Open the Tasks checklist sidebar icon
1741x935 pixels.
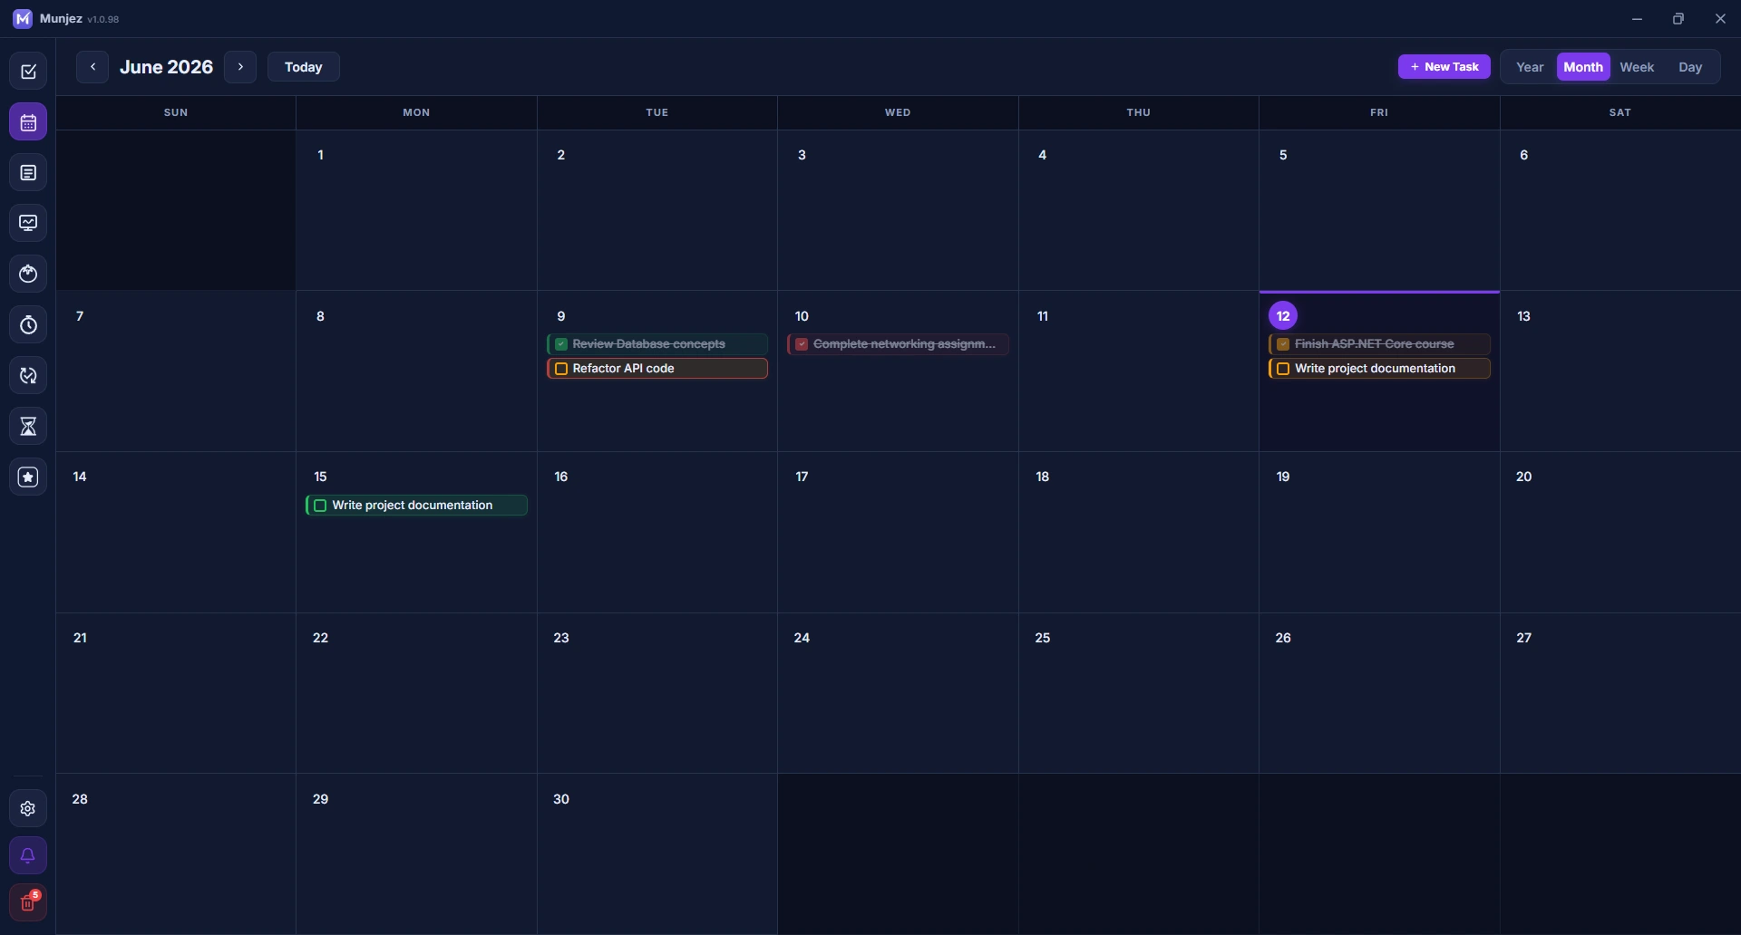(x=28, y=72)
